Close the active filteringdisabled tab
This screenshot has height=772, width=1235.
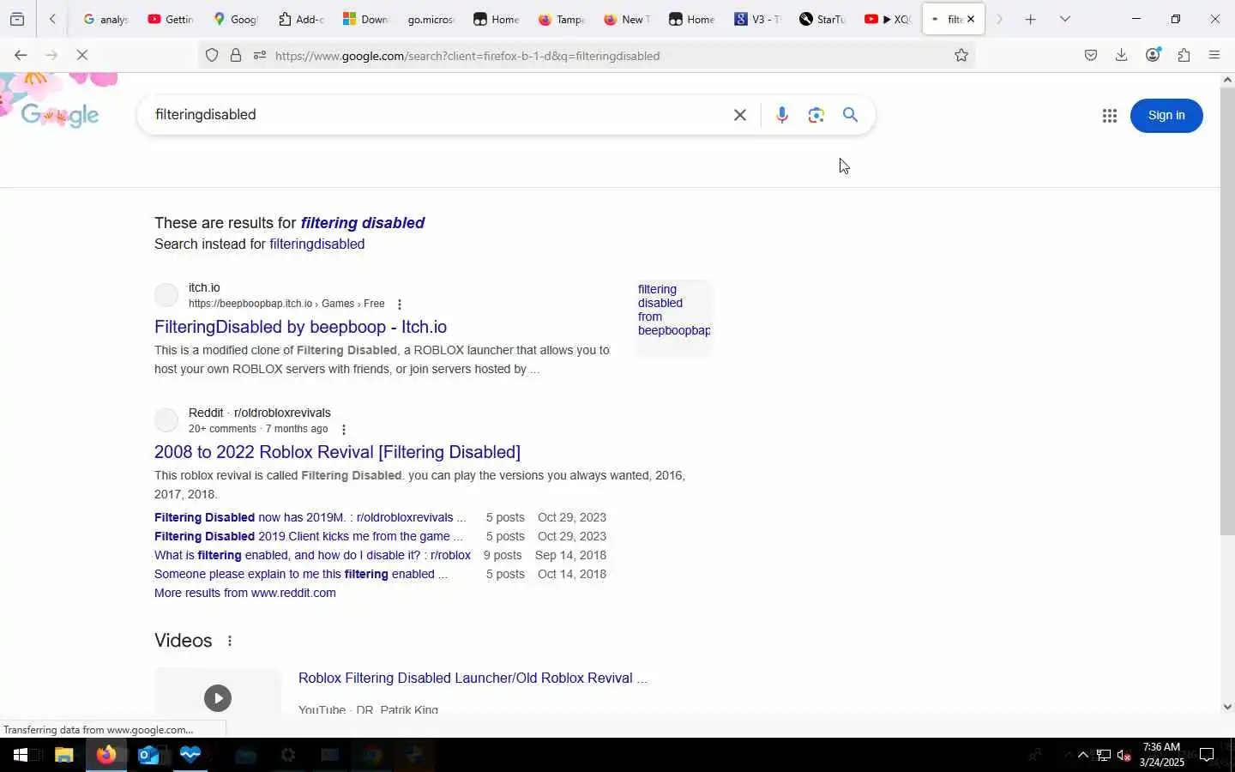(971, 19)
